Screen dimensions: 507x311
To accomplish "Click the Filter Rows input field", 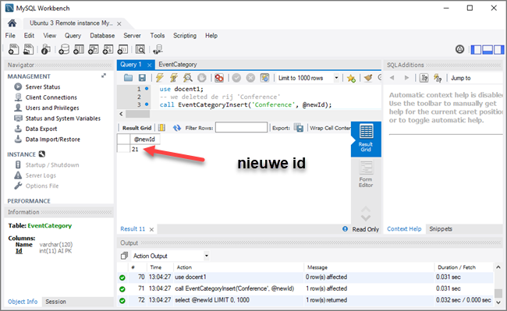I will pos(241,128).
